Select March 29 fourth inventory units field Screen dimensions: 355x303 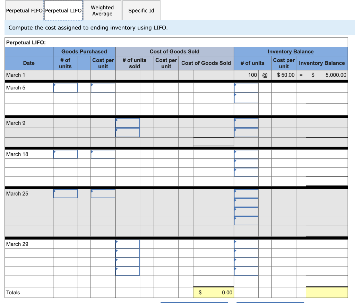tap(246, 271)
